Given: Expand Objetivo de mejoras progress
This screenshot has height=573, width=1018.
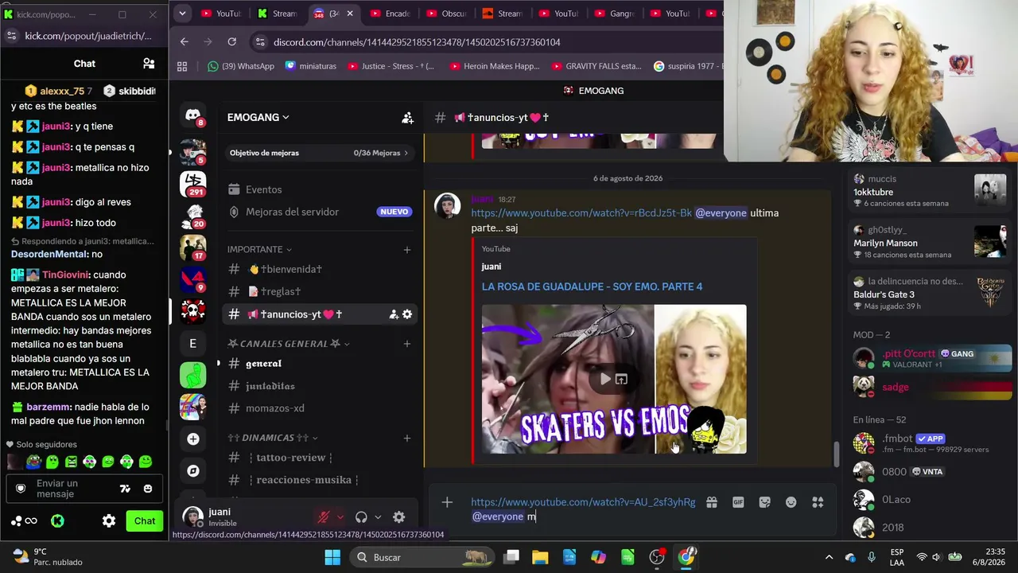Looking at the screenshot, I should tap(318, 153).
